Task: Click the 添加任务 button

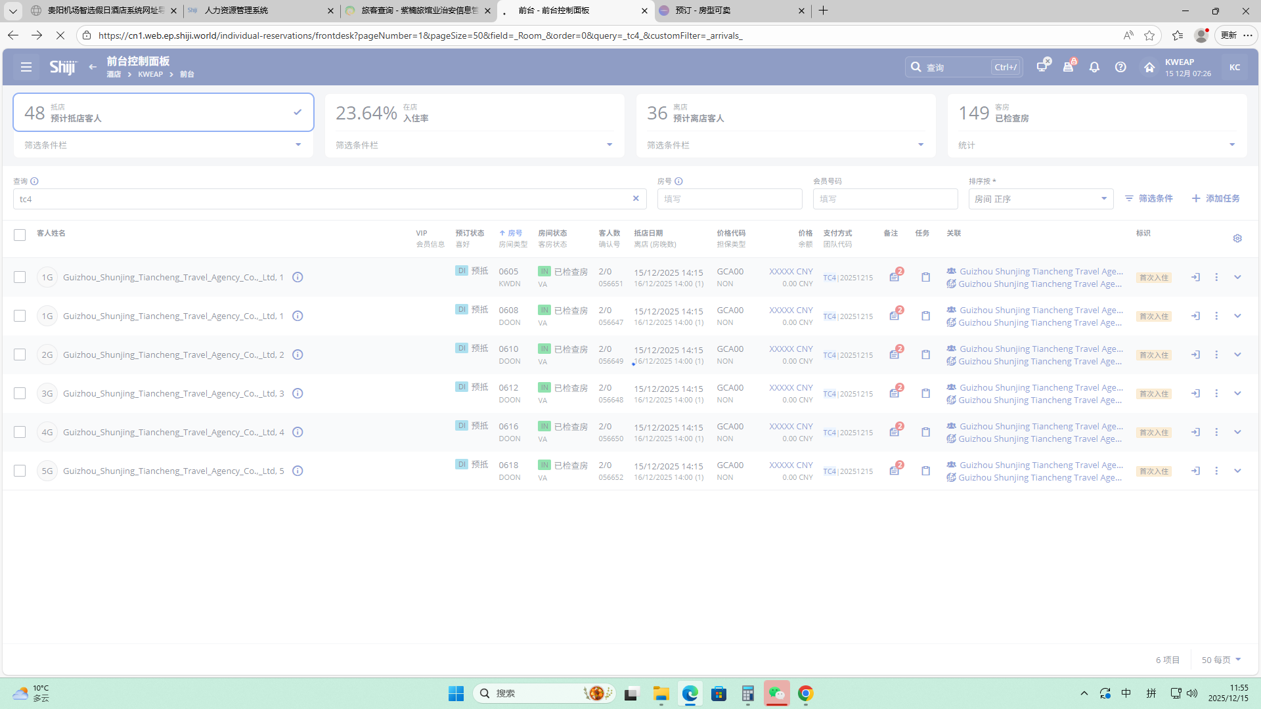Action: [1216, 198]
